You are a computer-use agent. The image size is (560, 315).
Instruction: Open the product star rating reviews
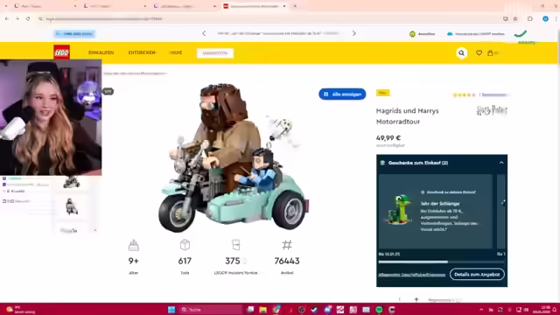click(x=464, y=95)
